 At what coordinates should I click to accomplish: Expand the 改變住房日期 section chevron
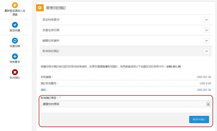(x=206, y=30)
